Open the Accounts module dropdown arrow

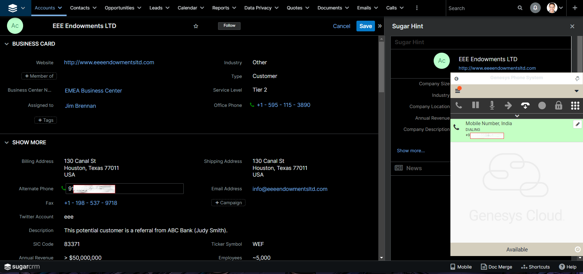(x=60, y=8)
